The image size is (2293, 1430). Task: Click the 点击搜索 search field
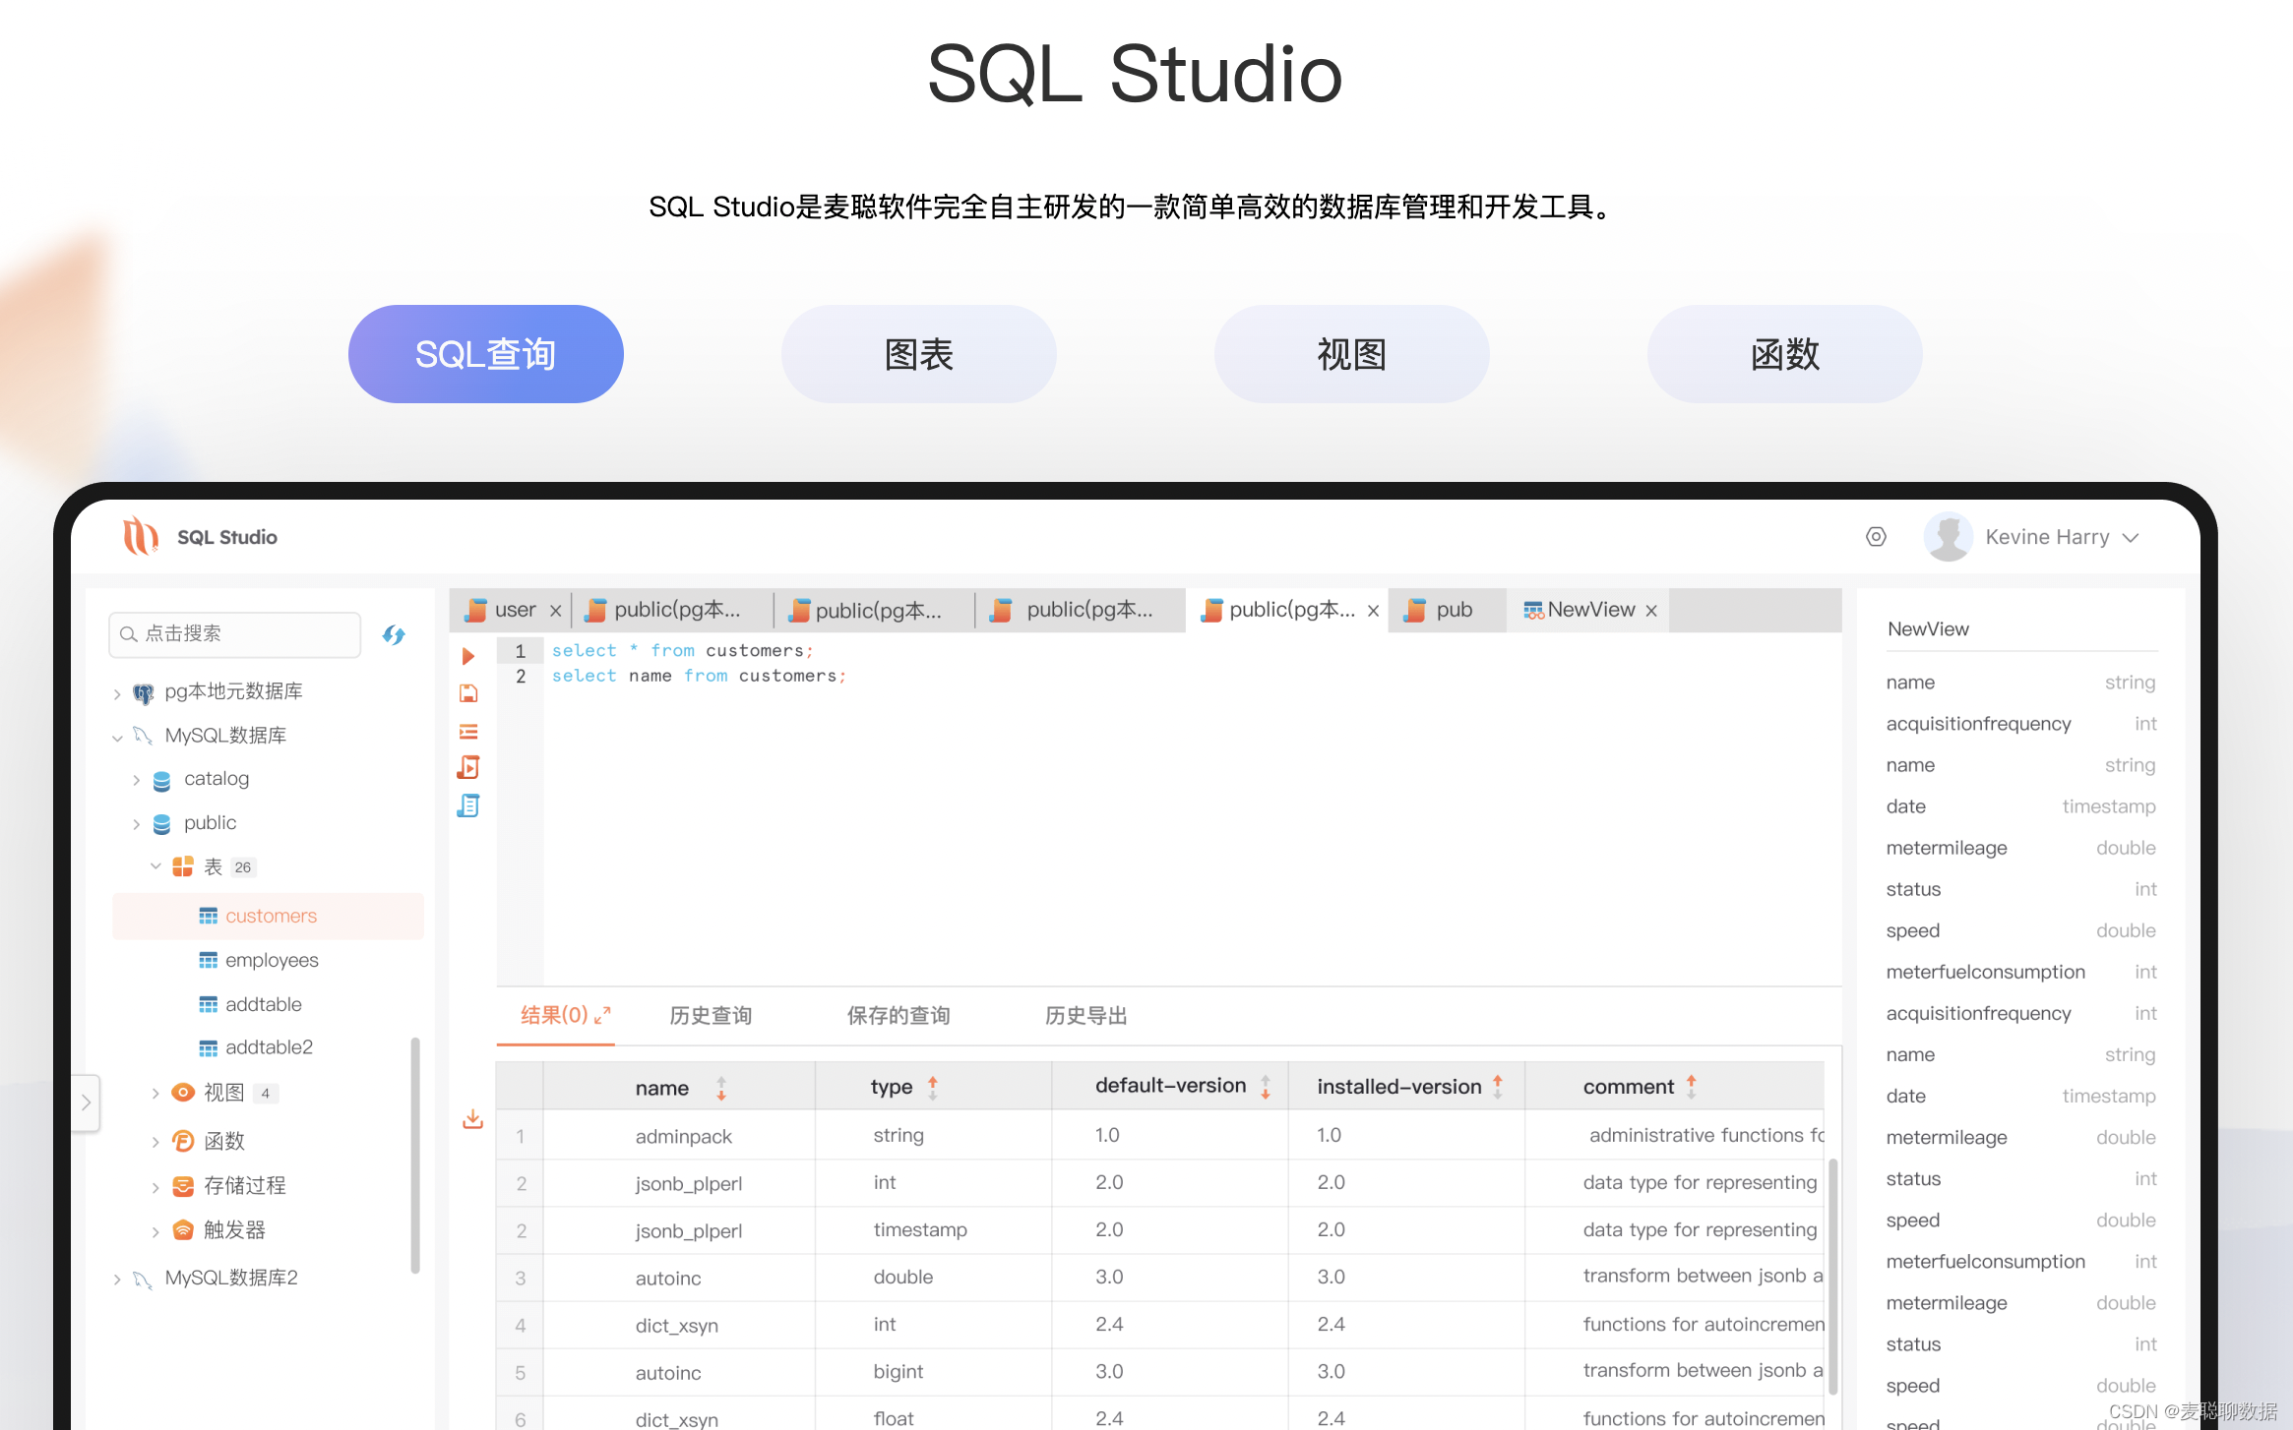pos(235,634)
